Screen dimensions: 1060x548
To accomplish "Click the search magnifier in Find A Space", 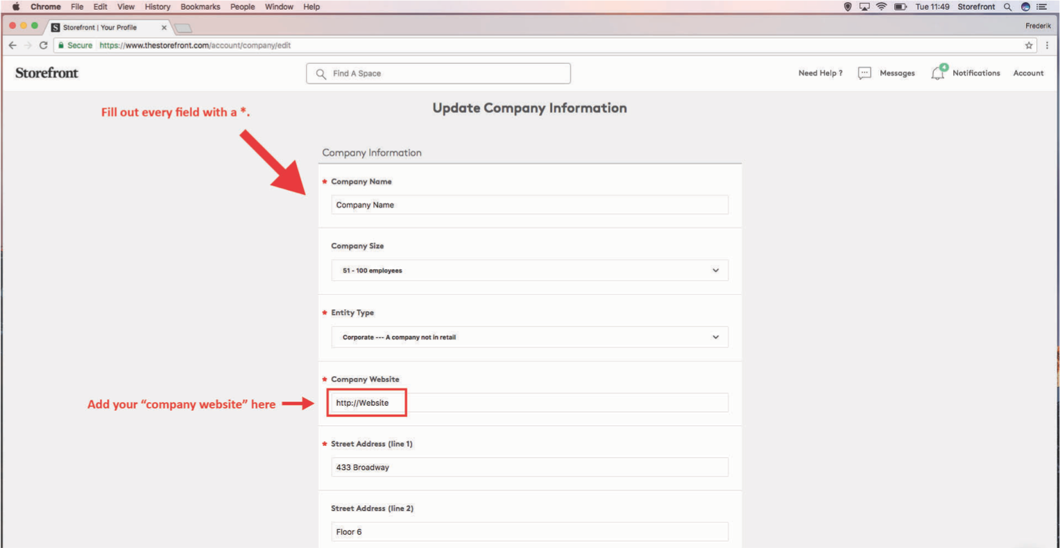I will click(x=320, y=74).
